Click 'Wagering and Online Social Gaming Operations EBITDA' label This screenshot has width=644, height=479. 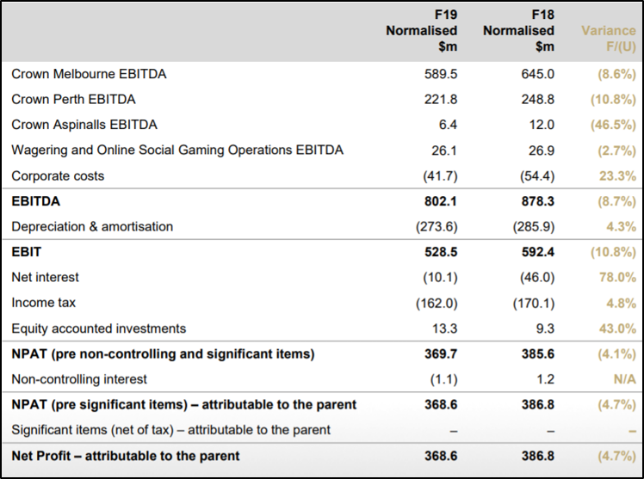point(177,150)
